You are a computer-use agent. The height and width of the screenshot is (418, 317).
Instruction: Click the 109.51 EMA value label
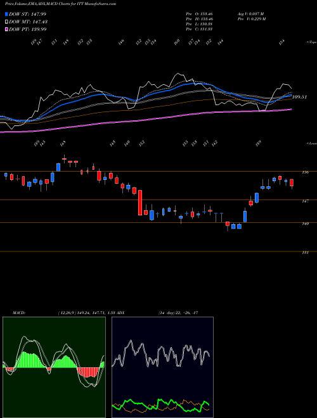coord(299,97)
